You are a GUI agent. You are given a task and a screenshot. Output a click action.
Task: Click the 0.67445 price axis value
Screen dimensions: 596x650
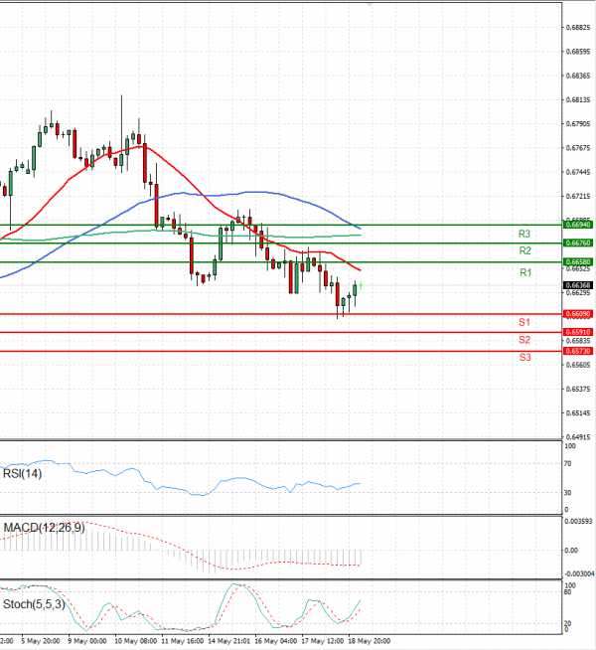pyautogui.click(x=578, y=172)
